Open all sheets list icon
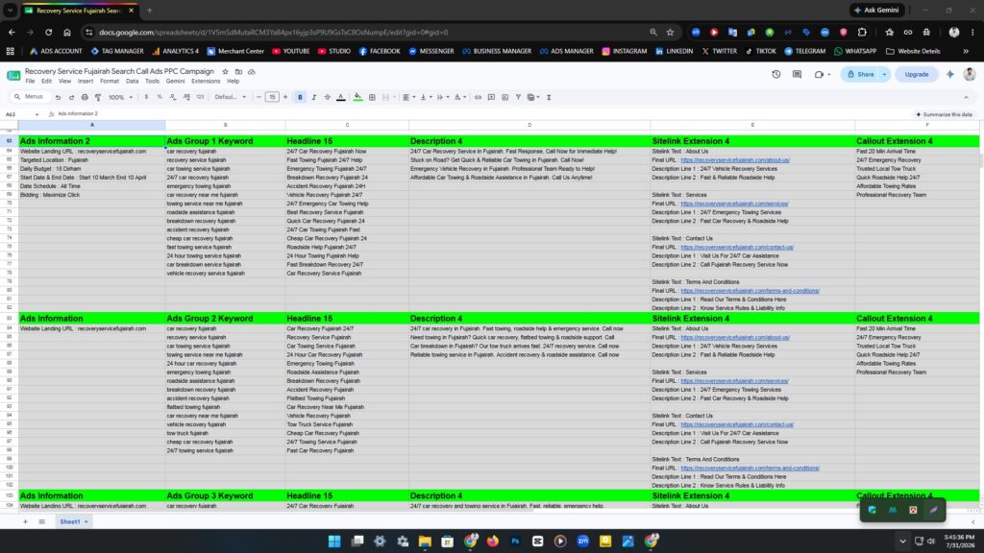The image size is (984, 553). (42, 521)
